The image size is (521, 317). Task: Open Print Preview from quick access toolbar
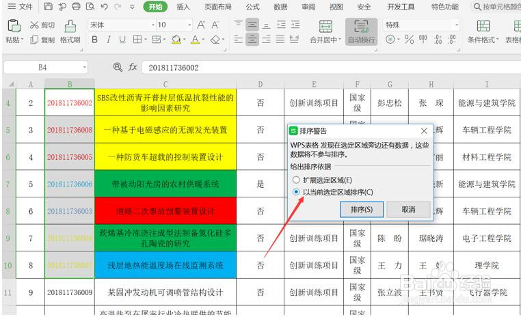coord(90,6)
